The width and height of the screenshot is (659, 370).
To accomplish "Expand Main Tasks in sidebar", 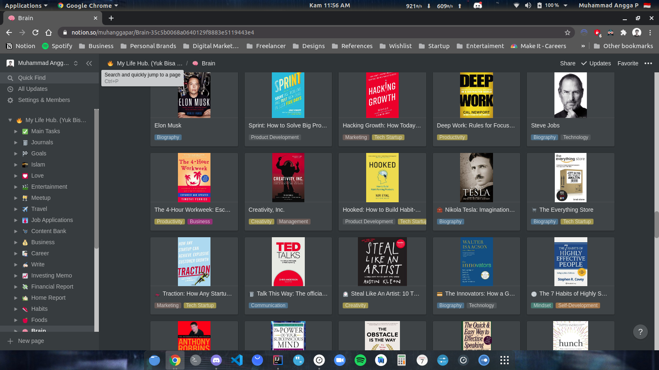I will (x=16, y=131).
